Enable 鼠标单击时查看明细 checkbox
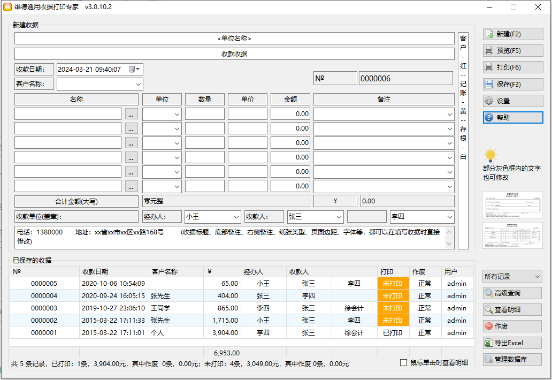Screen dimensions: 552x380 (x=404, y=363)
